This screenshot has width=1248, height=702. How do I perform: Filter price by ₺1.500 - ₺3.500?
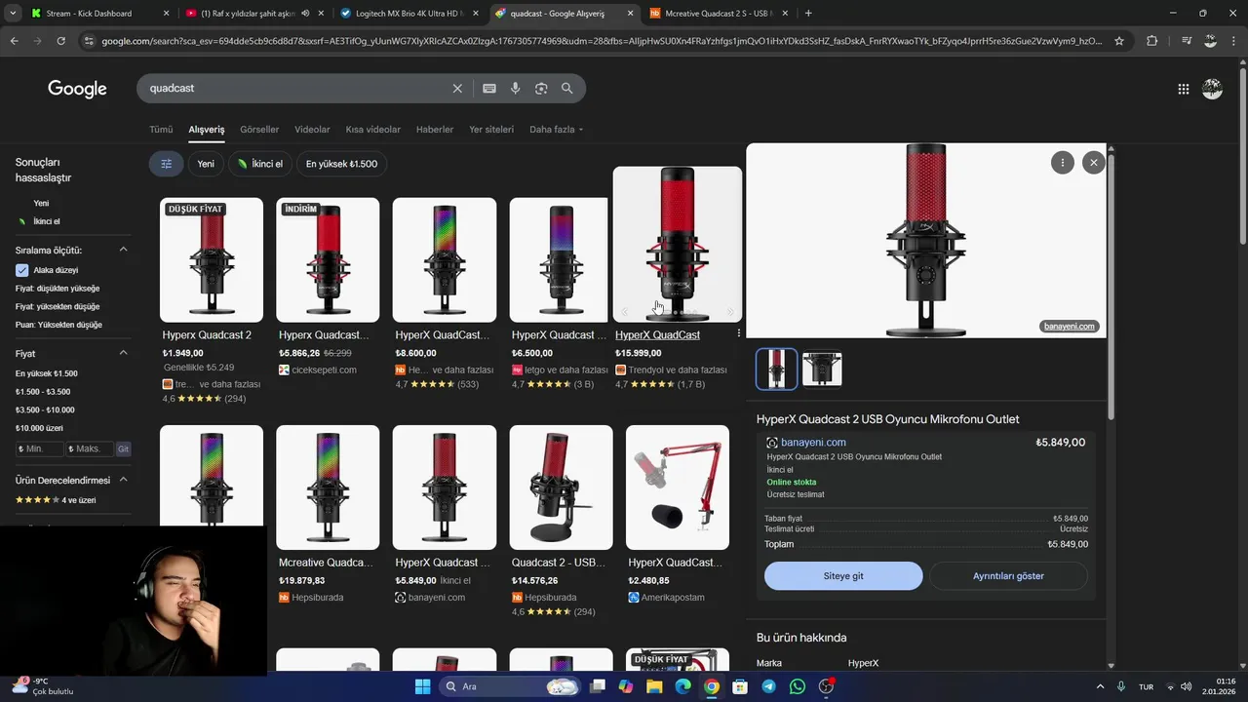click(x=43, y=392)
